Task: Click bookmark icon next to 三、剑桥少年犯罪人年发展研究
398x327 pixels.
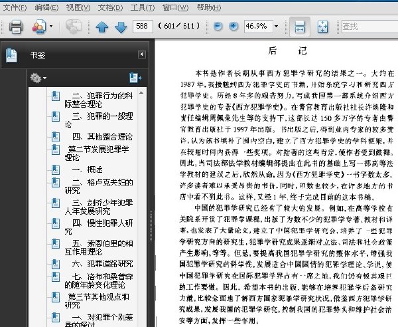Action: pos(56,203)
